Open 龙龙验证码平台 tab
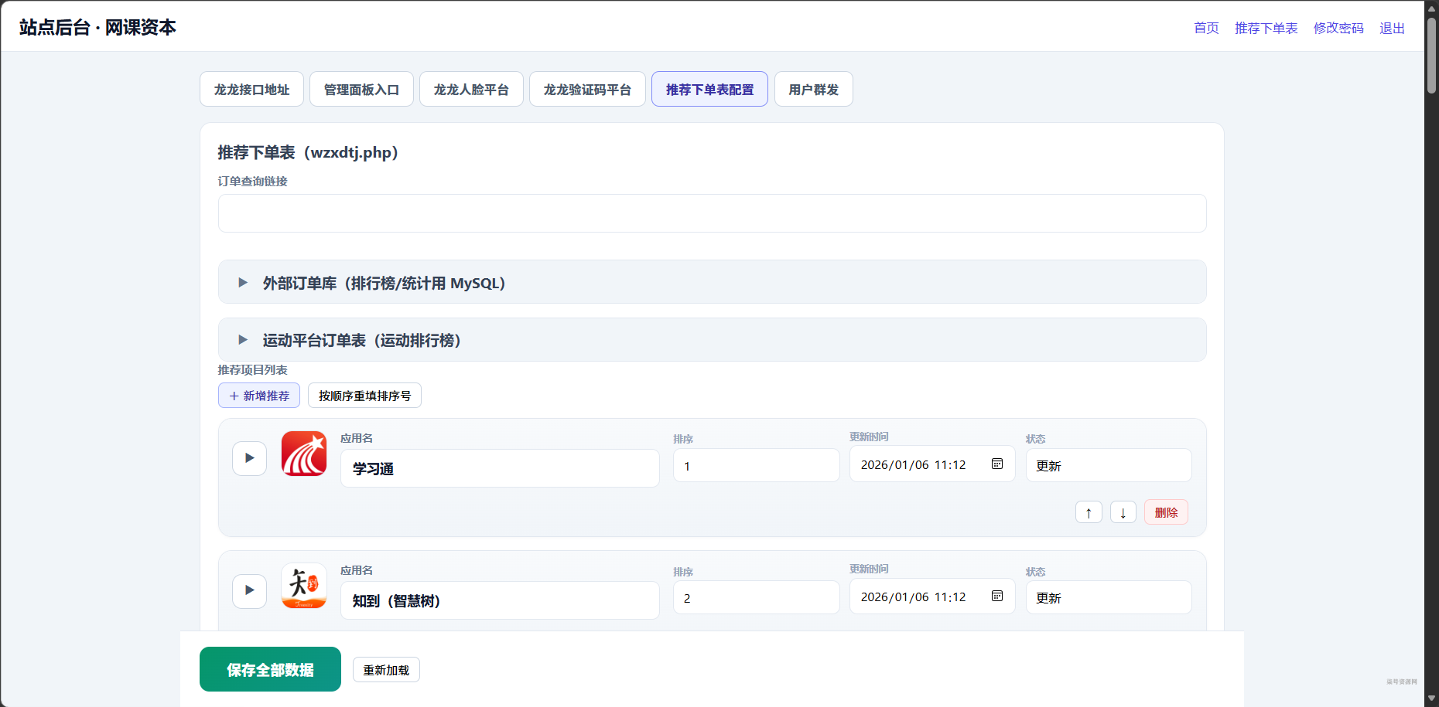Screen dimensions: 1439x707 click(x=587, y=89)
